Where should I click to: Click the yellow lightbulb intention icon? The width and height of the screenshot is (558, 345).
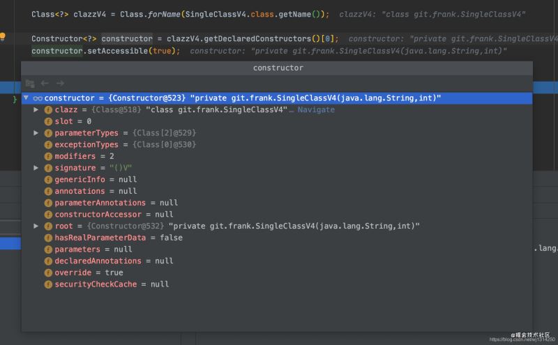coord(3,37)
